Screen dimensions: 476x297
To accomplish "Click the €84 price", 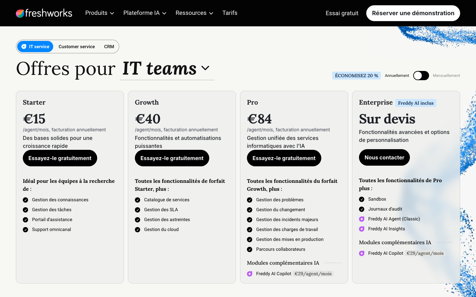I will tap(259, 119).
